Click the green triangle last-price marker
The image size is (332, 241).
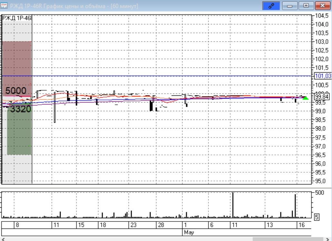coord(306,98)
